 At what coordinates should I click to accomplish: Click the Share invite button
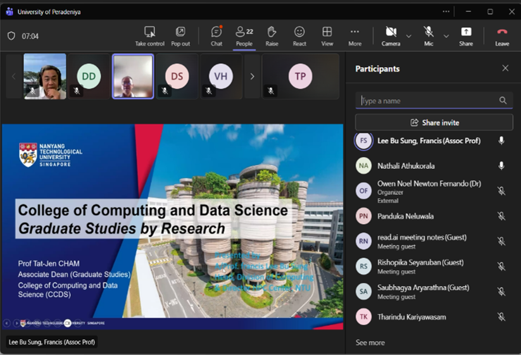434,123
